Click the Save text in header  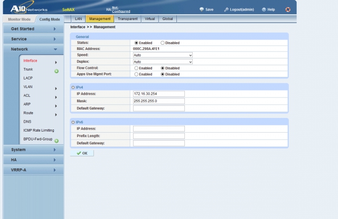(209, 9)
